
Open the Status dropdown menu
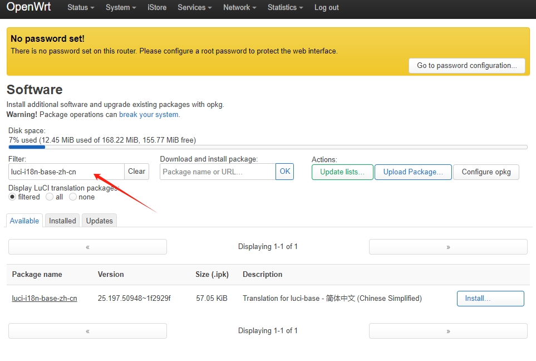[x=81, y=8]
